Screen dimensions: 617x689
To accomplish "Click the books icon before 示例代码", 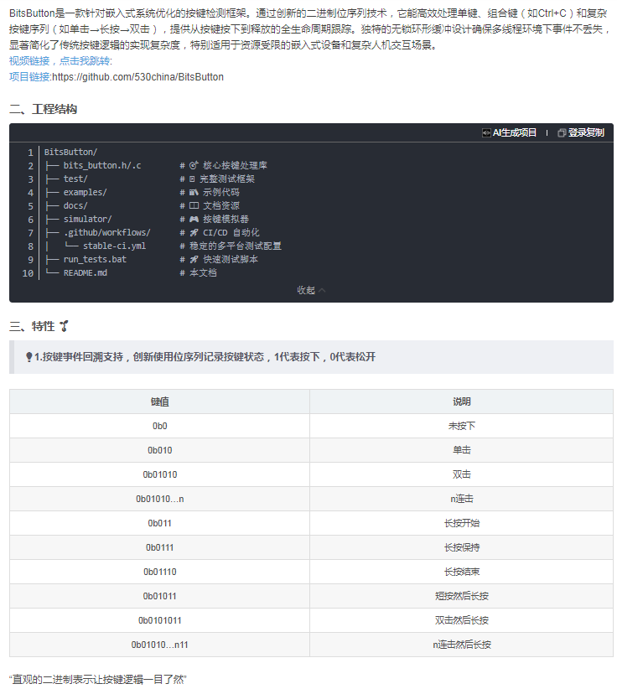I will tap(194, 193).
